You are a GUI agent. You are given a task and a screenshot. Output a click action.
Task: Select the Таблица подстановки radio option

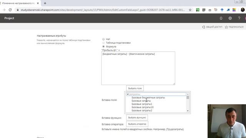(x=103, y=43)
